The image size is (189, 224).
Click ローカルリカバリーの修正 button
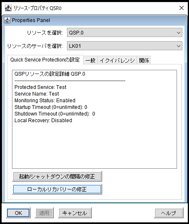tap(57, 189)
